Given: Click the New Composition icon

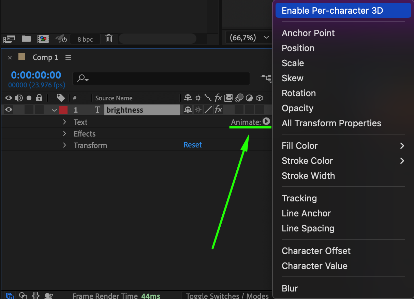Looking at the screenshot, I should coord(43,39).
